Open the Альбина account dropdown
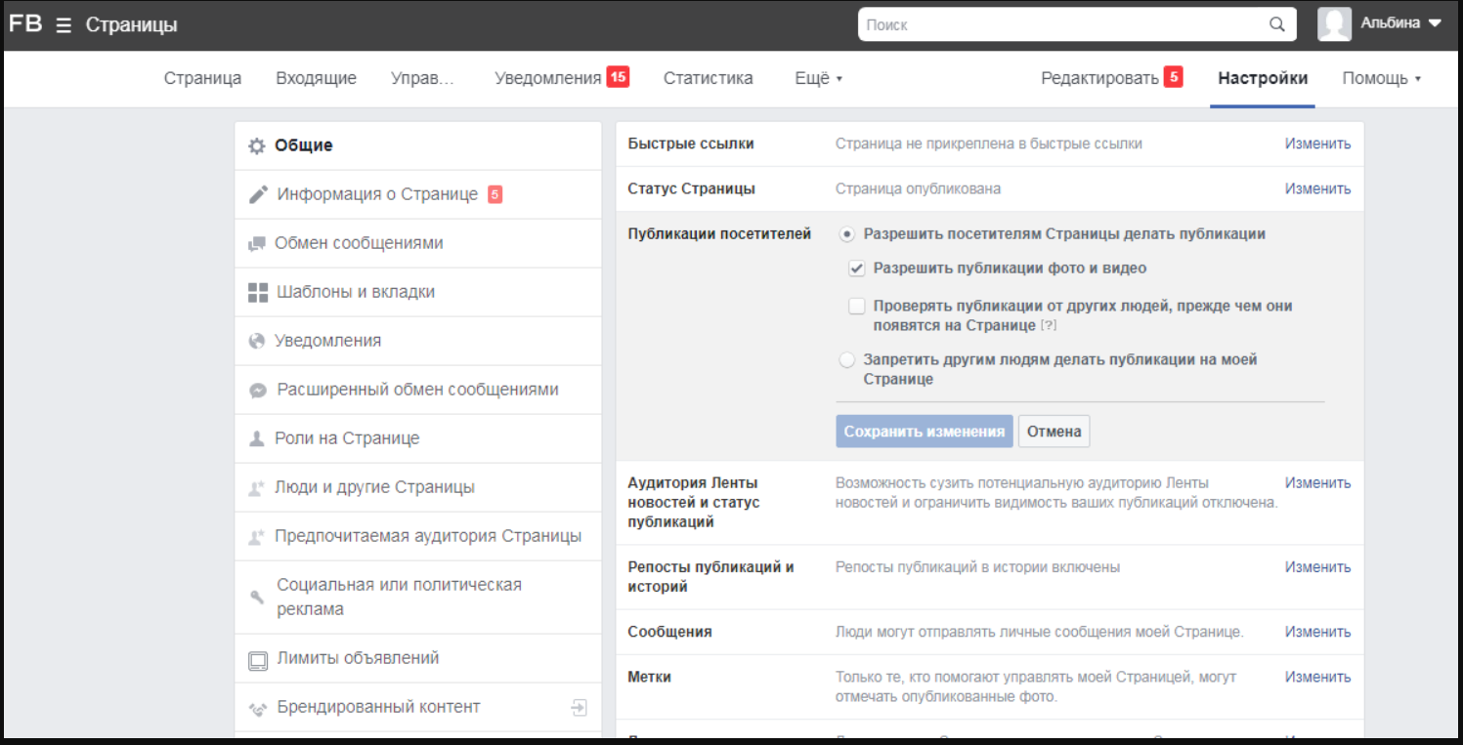 pyautogui.click(x=1401, y=22)
